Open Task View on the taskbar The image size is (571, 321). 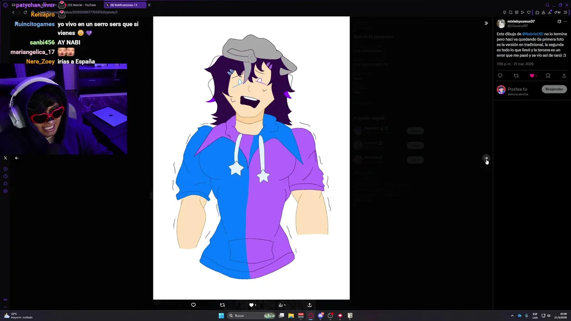point(281,316)
